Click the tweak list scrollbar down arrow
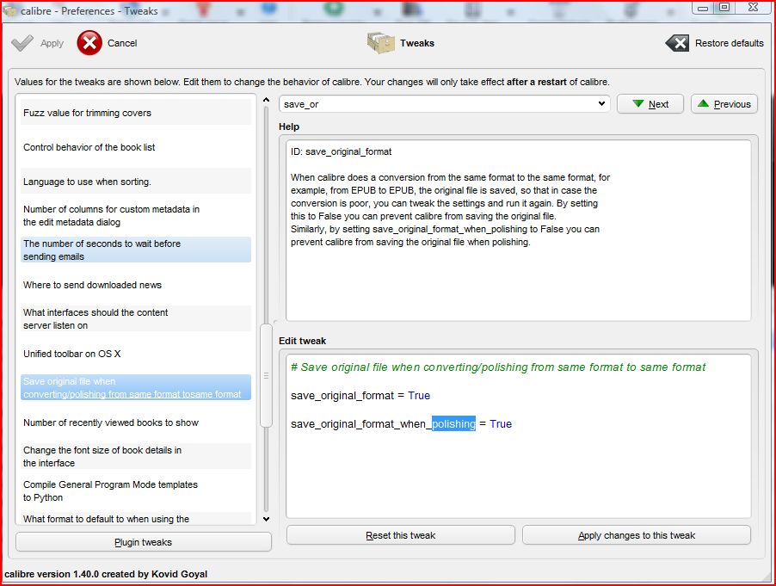Screen dimensions: 776x586 tap(266, 519)
